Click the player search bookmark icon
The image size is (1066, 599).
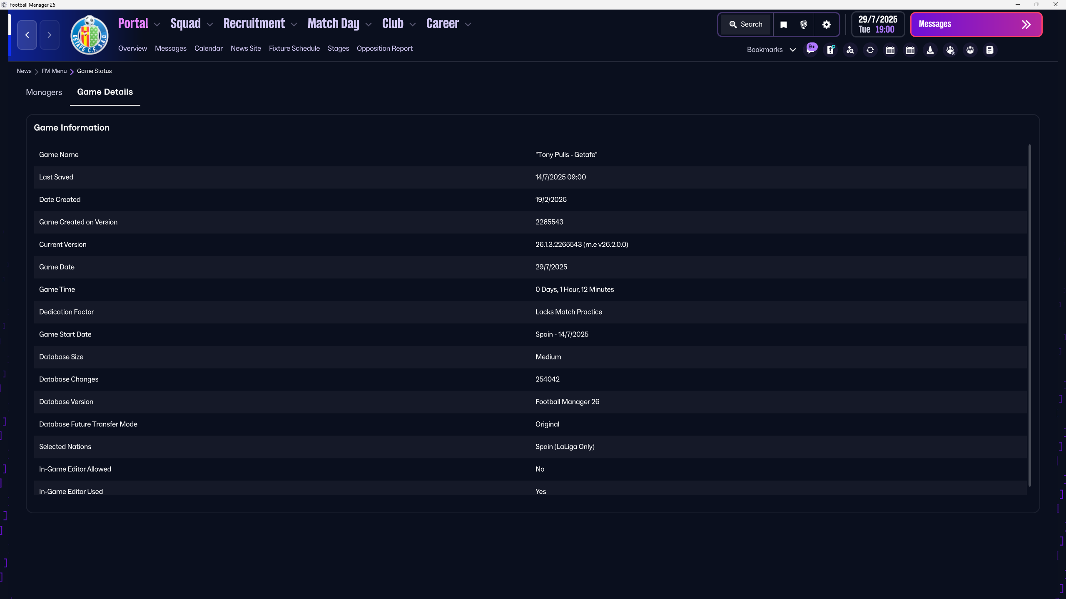[x=850, y=50]
